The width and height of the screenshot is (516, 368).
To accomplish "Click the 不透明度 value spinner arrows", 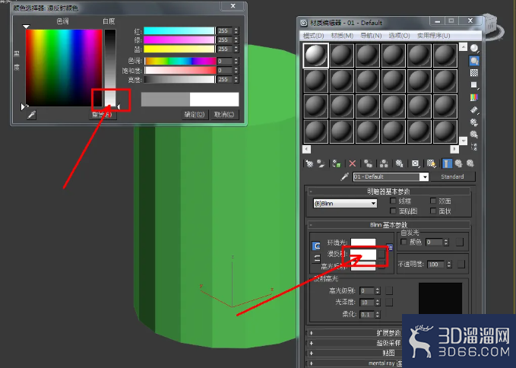I will (x=449, y=264).
